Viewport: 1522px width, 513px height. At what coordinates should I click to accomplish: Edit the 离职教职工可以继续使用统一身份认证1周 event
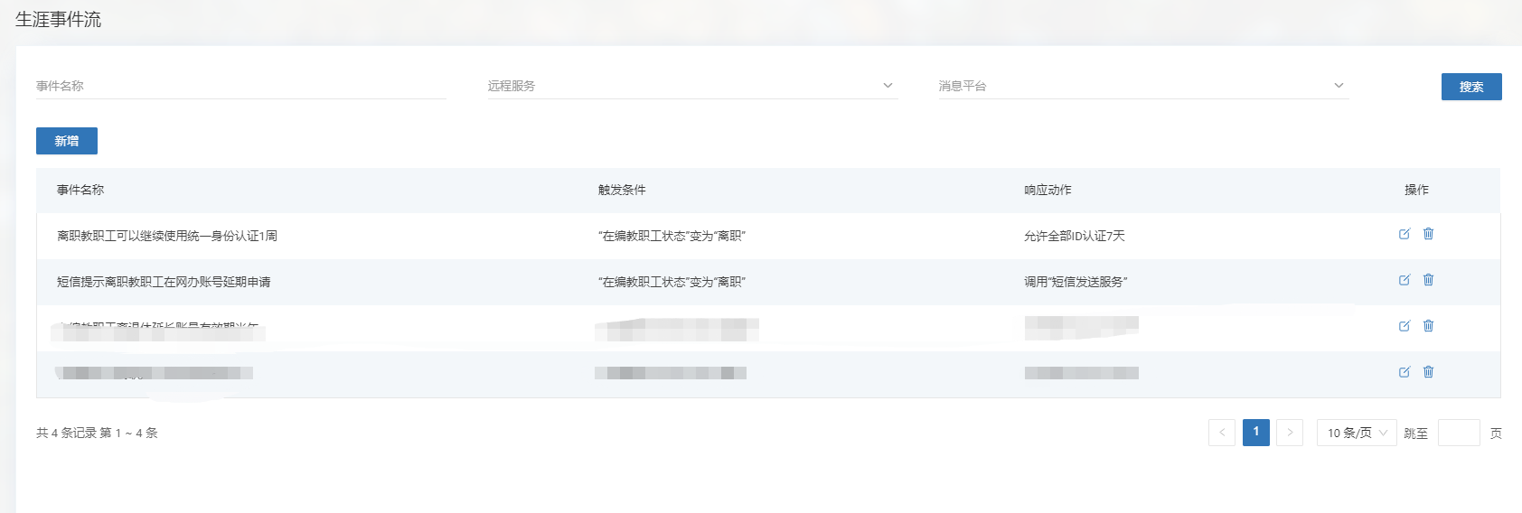[x=1405, y=234]
